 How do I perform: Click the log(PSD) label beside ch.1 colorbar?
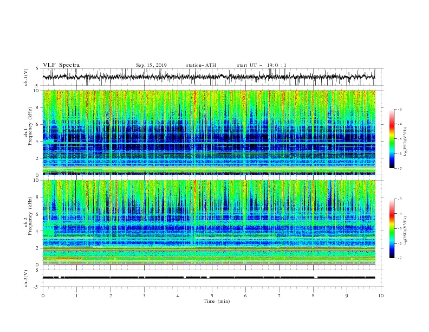click(405, 142)
